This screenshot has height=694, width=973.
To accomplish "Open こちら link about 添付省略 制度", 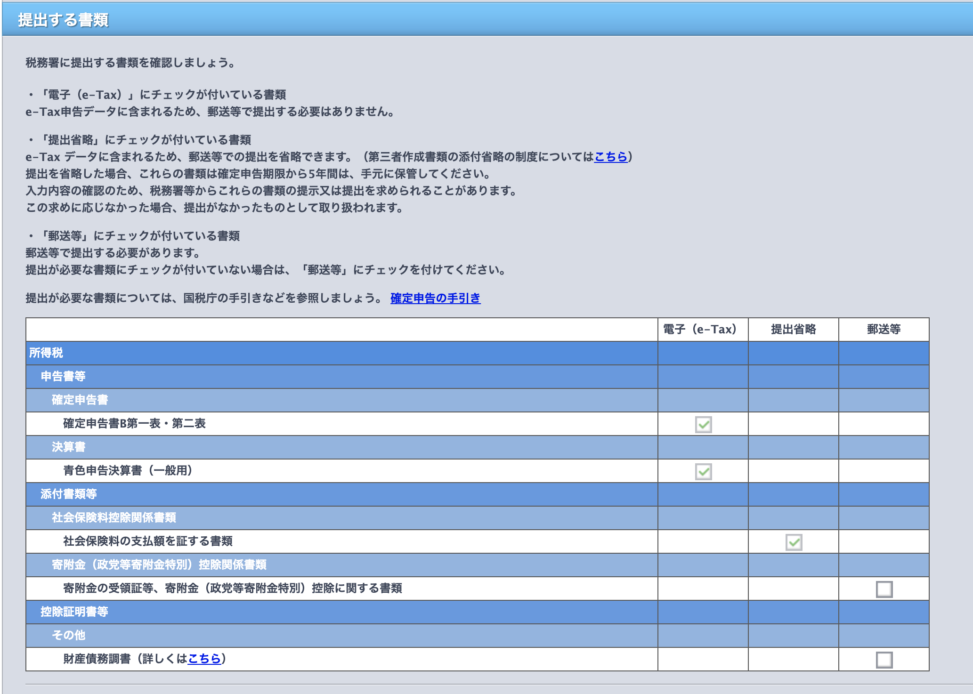I will click(611, 157).
